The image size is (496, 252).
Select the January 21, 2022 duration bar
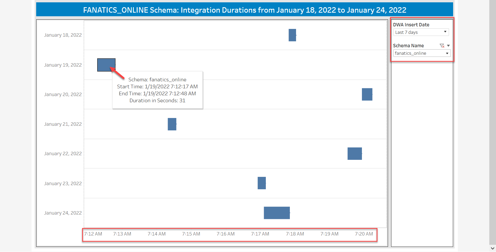coord(172,124)
